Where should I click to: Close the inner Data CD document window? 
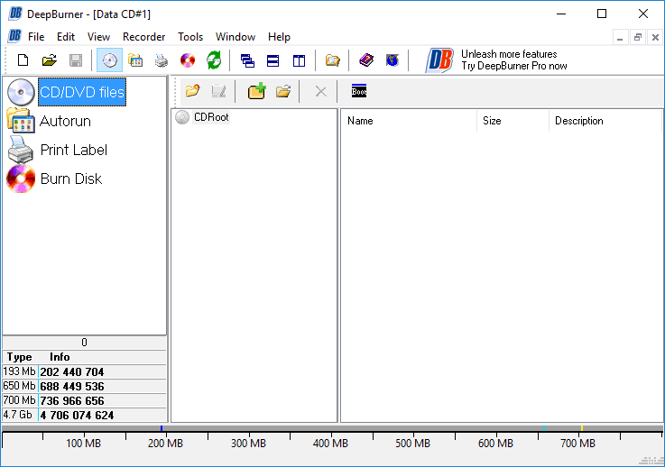655,37
